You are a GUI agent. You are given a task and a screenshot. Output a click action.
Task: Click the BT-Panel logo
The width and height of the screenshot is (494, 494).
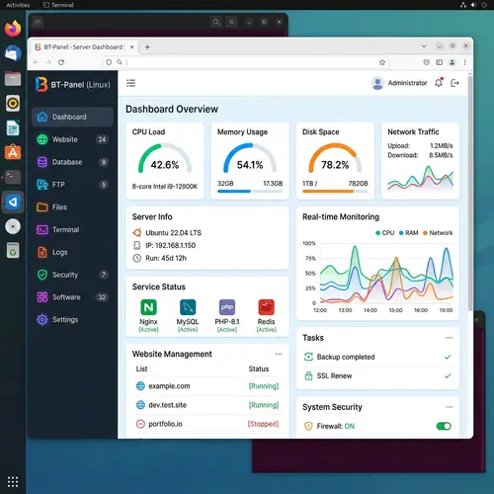(x=41, y=85)
